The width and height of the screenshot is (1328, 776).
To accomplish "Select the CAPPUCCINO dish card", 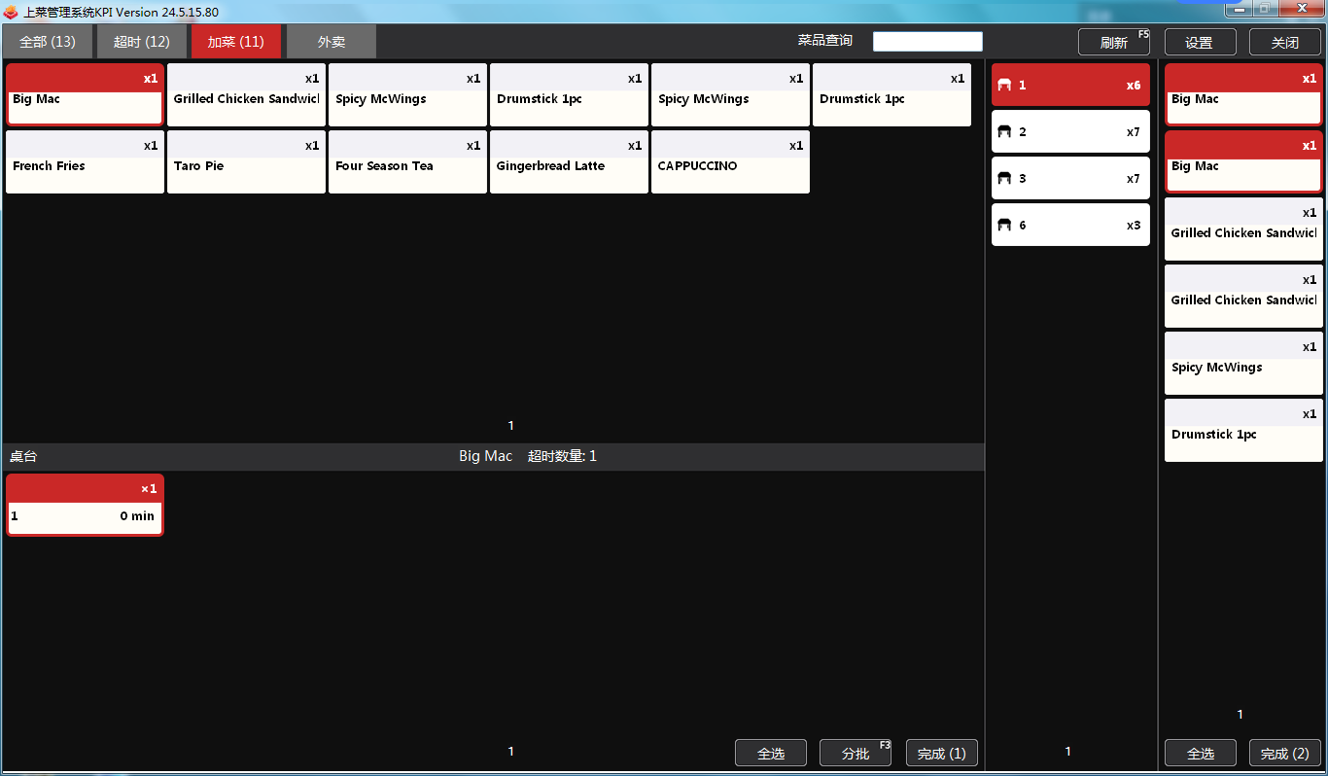I will pyautogui.click(x=730, y=162).
